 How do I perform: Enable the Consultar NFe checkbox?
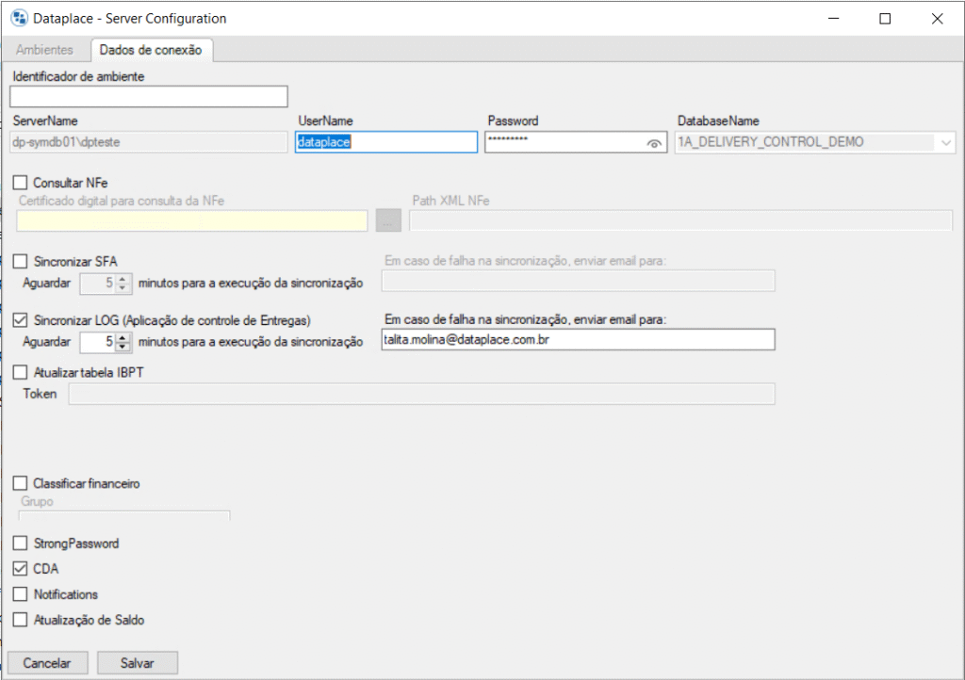(21, 183)
